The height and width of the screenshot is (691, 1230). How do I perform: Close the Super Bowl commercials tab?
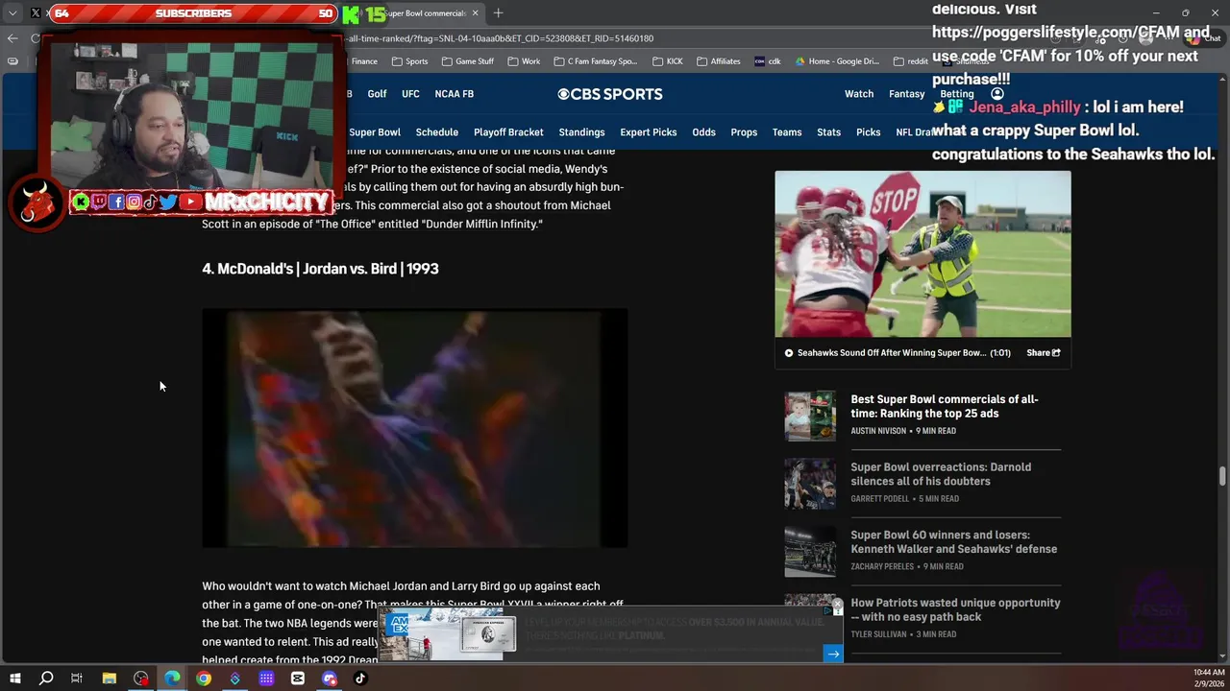475,13
